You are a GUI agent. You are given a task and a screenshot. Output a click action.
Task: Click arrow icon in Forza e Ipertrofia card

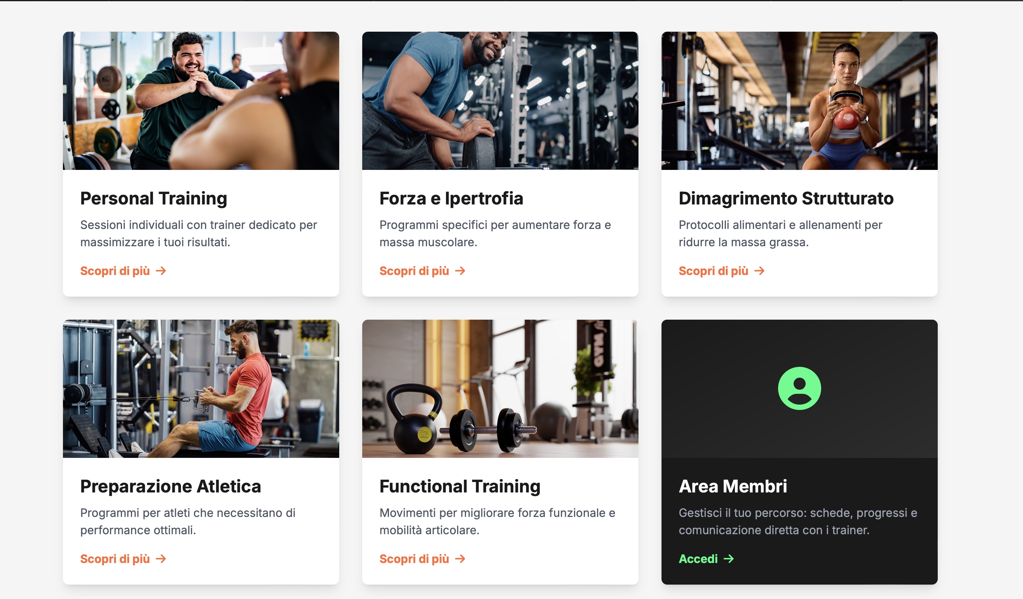click(460, 271)
